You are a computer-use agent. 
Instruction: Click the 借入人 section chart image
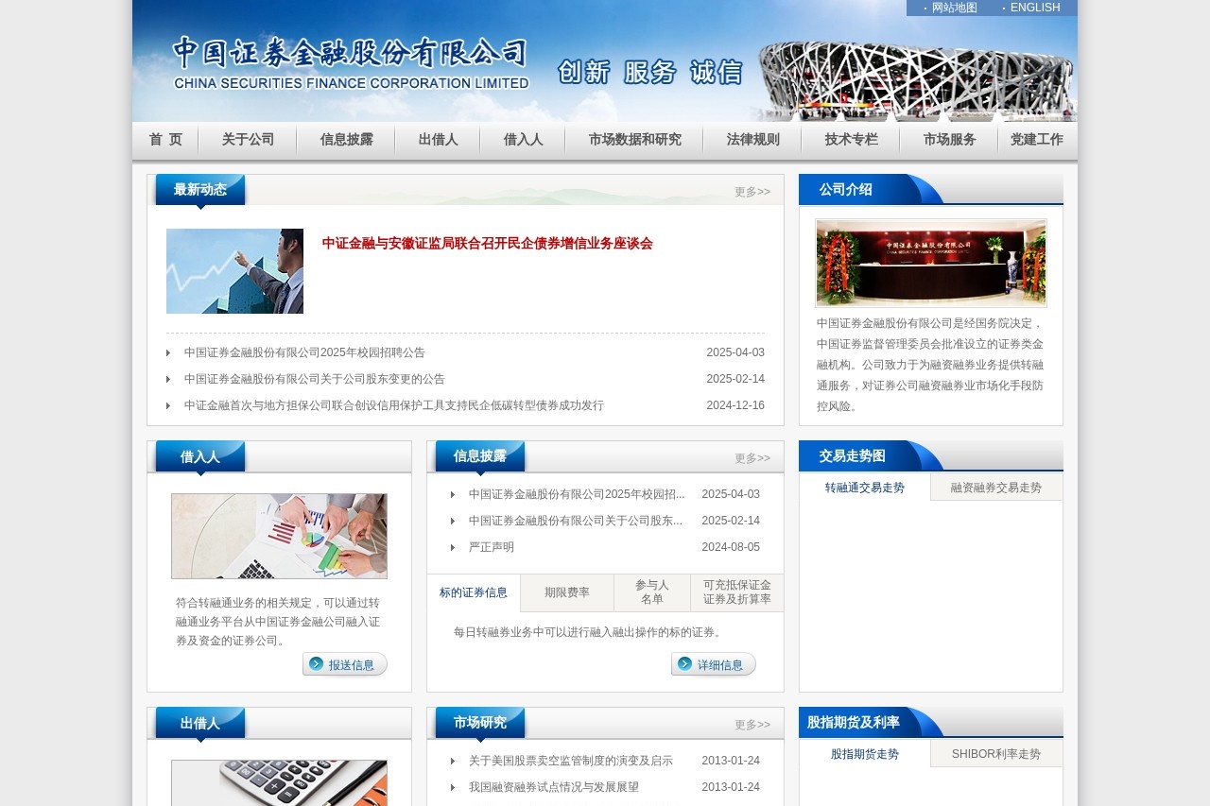pyautogui.click(x=279, y=536)
